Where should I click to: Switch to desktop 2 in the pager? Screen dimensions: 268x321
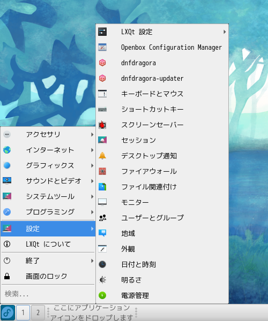click(38, 312)
